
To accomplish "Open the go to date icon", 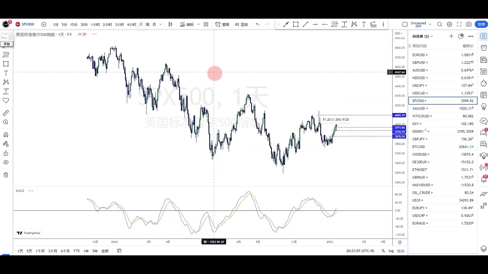I will (x=119, y=251).
